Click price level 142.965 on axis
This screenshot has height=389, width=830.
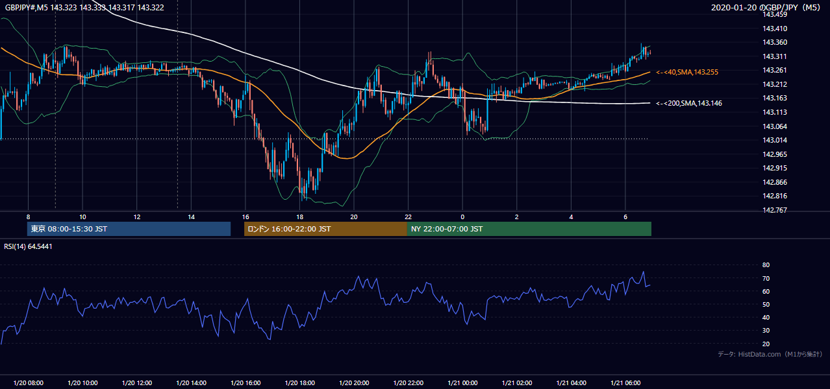(x=775, y=154)
